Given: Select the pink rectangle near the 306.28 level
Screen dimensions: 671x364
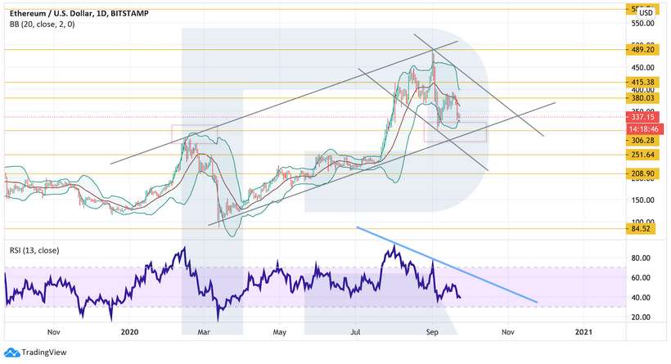Looking at the screenshot, I should tap(455, 133).
